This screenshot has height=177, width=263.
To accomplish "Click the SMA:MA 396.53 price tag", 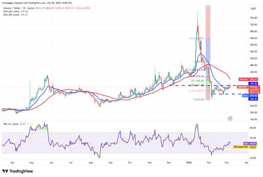I will [248, 79].
